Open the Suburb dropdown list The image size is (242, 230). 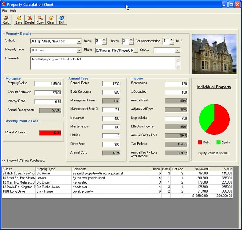tap(79, 41)
